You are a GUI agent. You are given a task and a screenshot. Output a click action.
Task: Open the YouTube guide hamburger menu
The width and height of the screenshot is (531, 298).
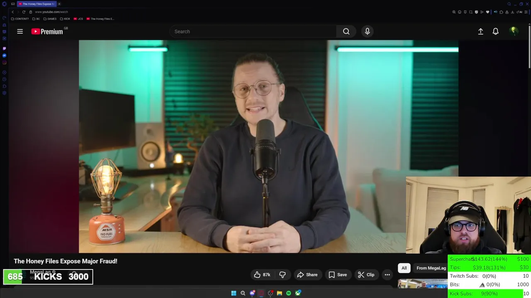click(x=20, y=31)
